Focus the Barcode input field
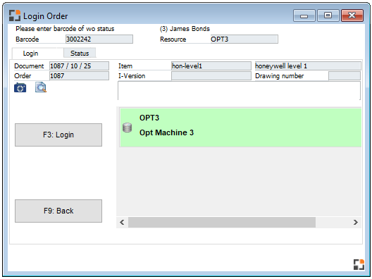 (x=99, y=39)
